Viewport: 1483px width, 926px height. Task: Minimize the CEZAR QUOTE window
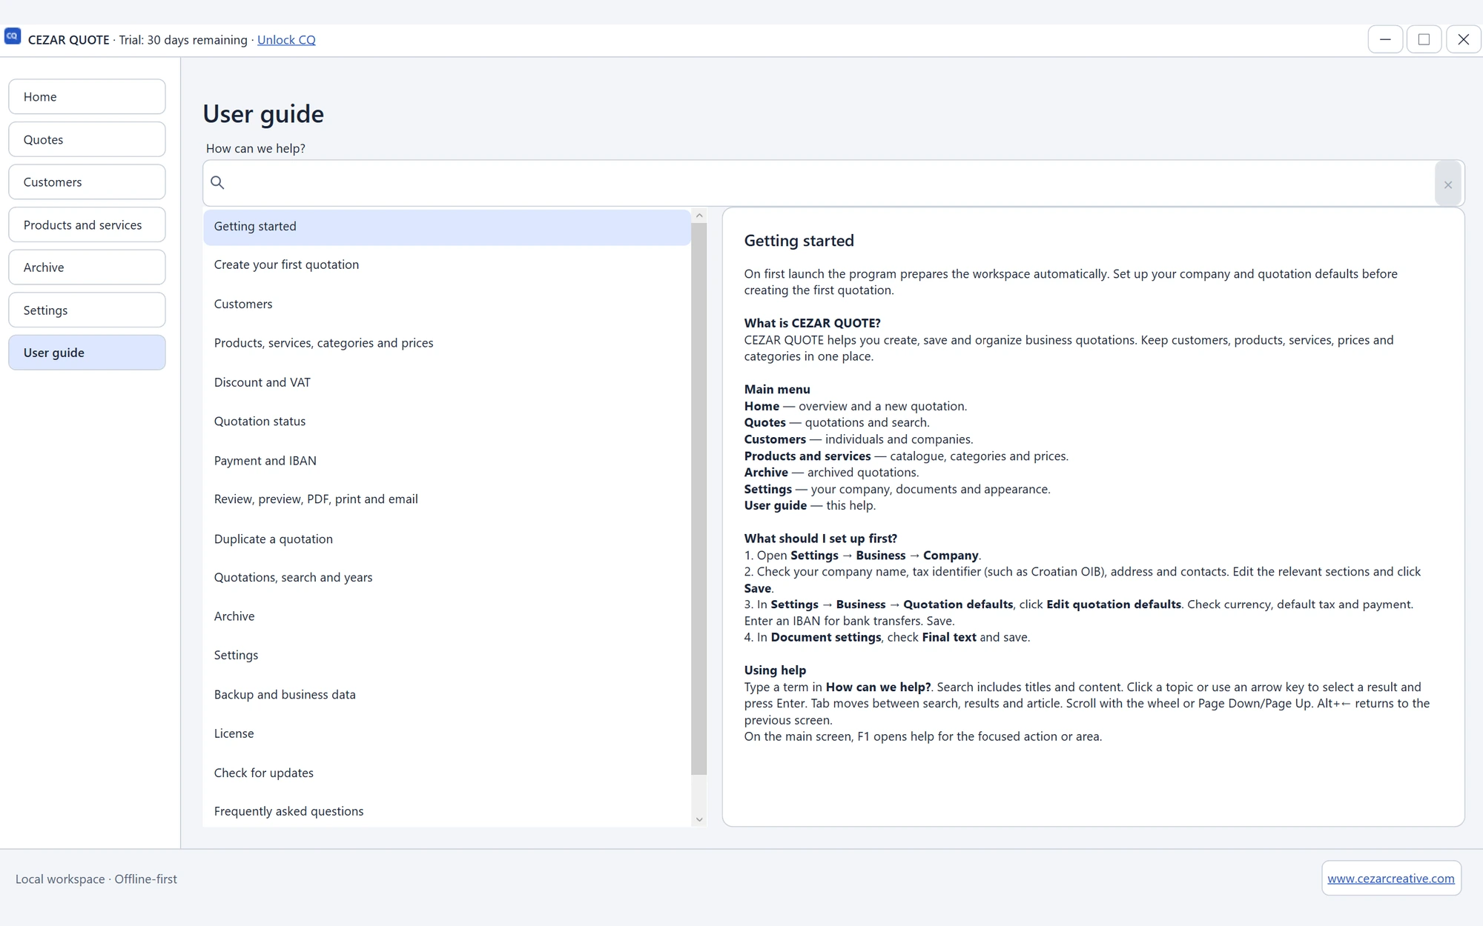point(1385,39)
